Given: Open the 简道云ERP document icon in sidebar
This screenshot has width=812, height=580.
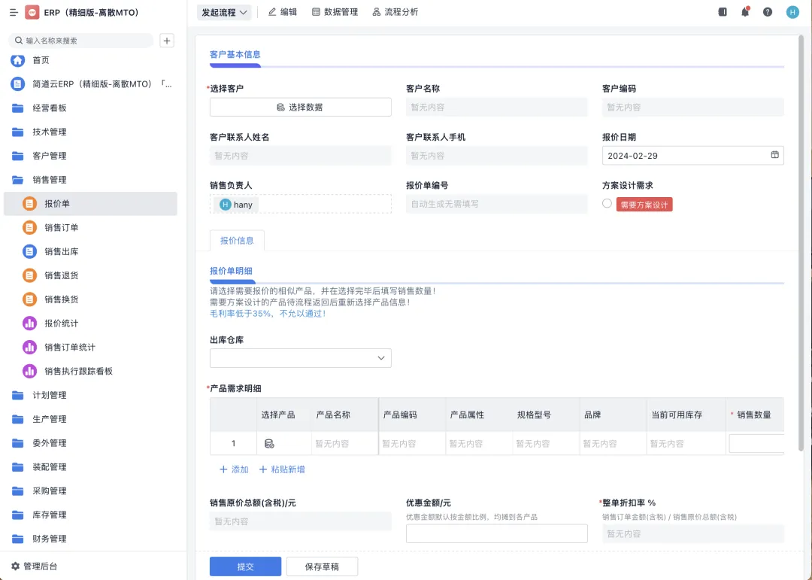Looking at the screenshot, I should coord(17,84).
